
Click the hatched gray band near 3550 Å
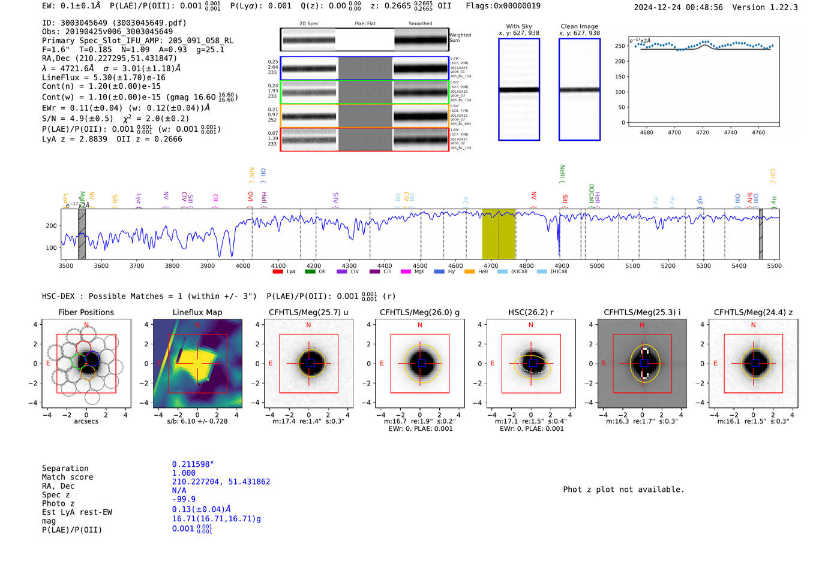pos(82,234)
